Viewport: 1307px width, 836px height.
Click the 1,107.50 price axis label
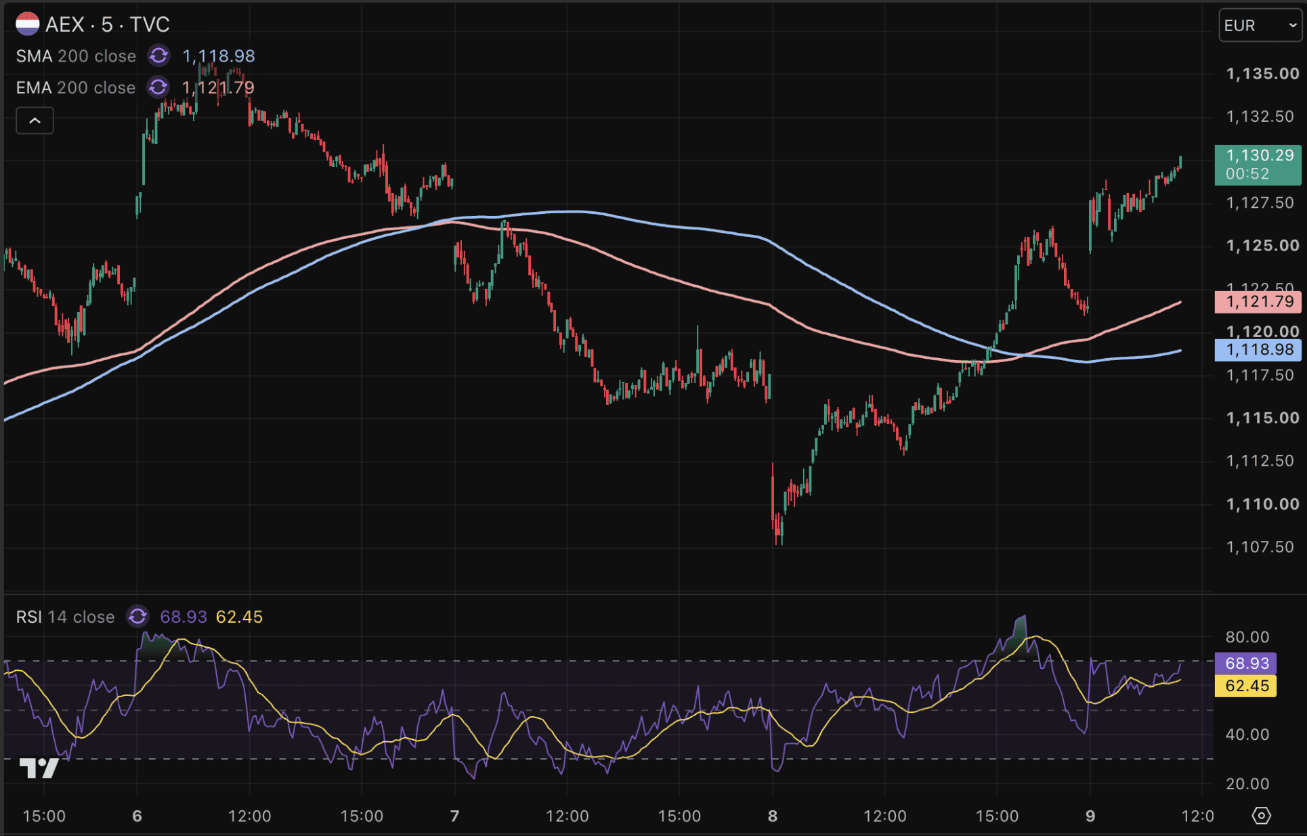[1260, 546]
